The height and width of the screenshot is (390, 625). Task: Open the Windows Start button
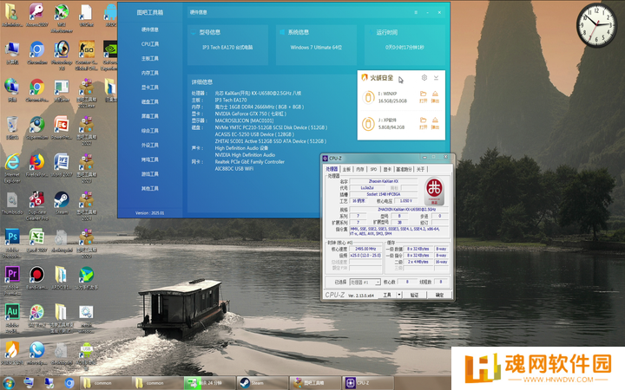coord(9,383)
